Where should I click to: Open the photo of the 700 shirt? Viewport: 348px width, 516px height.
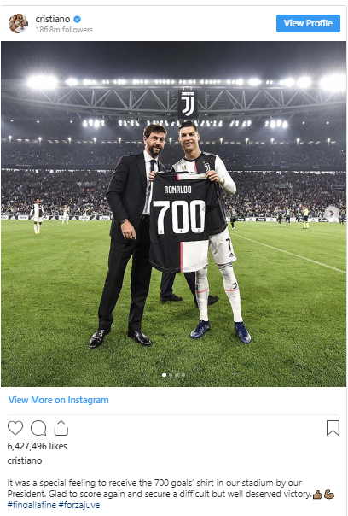173,214
